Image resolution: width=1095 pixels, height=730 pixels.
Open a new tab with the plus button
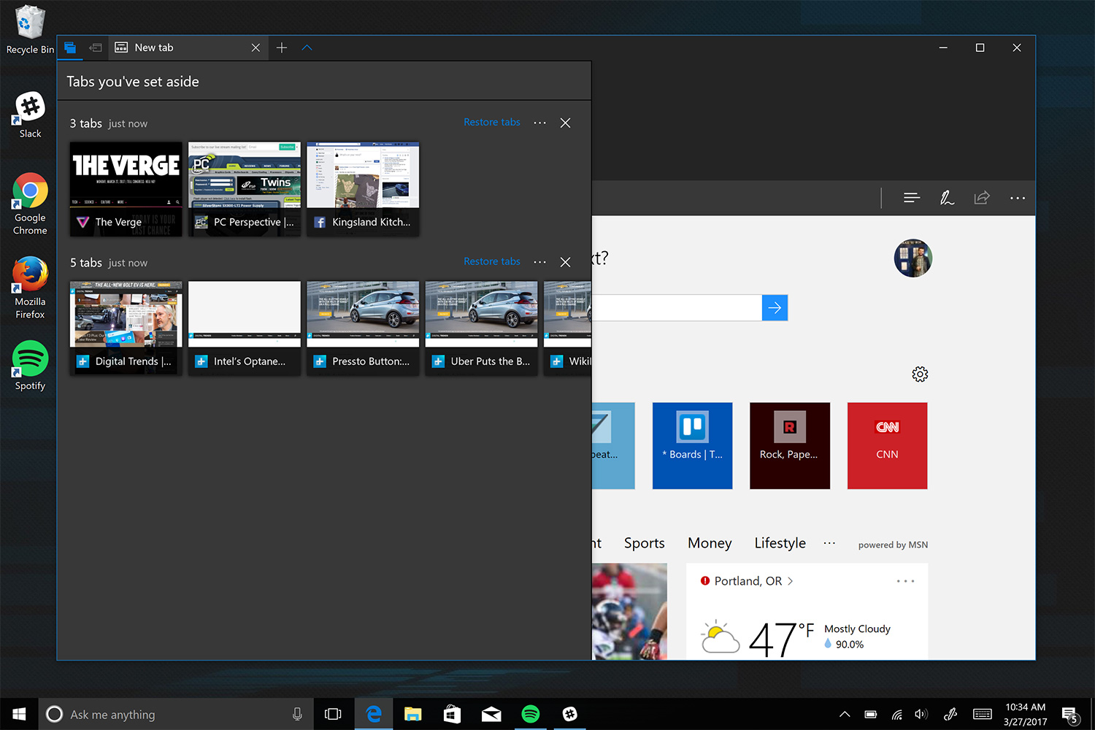click(x=282, y=47)
